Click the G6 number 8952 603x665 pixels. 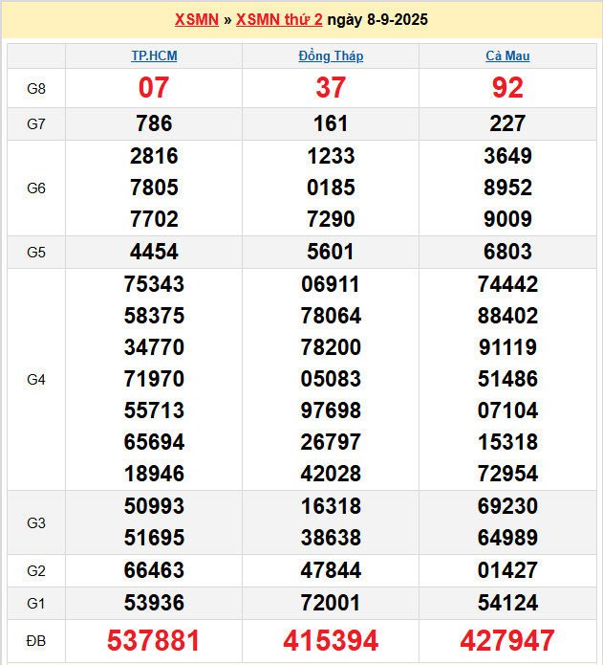click(x=507, y=188)
